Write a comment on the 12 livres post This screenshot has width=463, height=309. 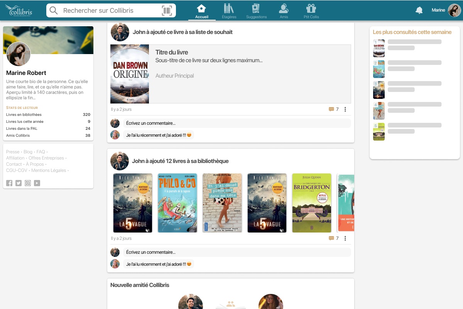[237, 252]
